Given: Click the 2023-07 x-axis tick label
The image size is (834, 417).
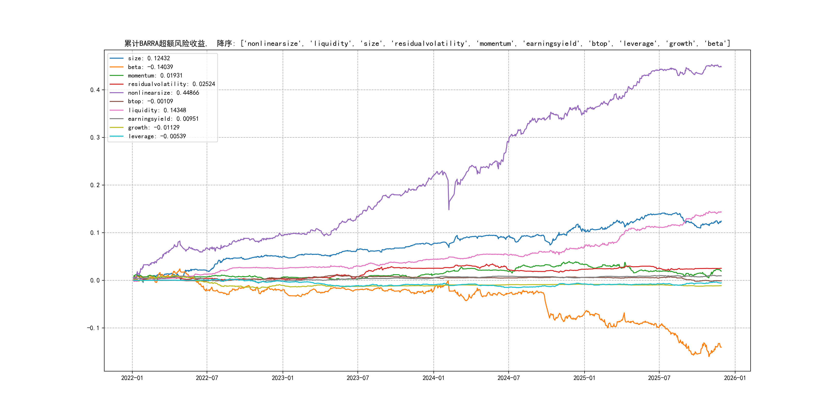Looking at the screenshot, I should (x=358, y=378).
